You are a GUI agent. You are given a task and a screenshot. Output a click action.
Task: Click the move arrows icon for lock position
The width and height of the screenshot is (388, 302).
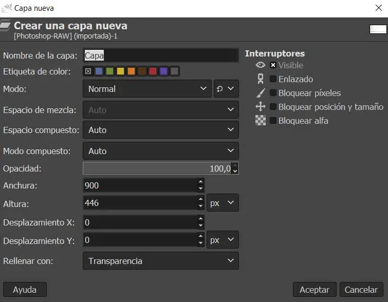click(261, 107)
